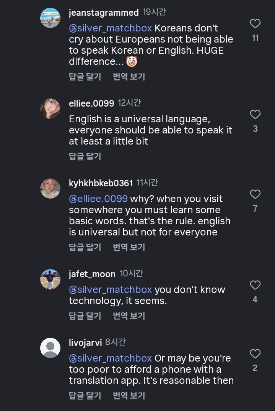Open jafet_moon's profile avatar
This screenshot has height=411, width=275.
(50, 279)
